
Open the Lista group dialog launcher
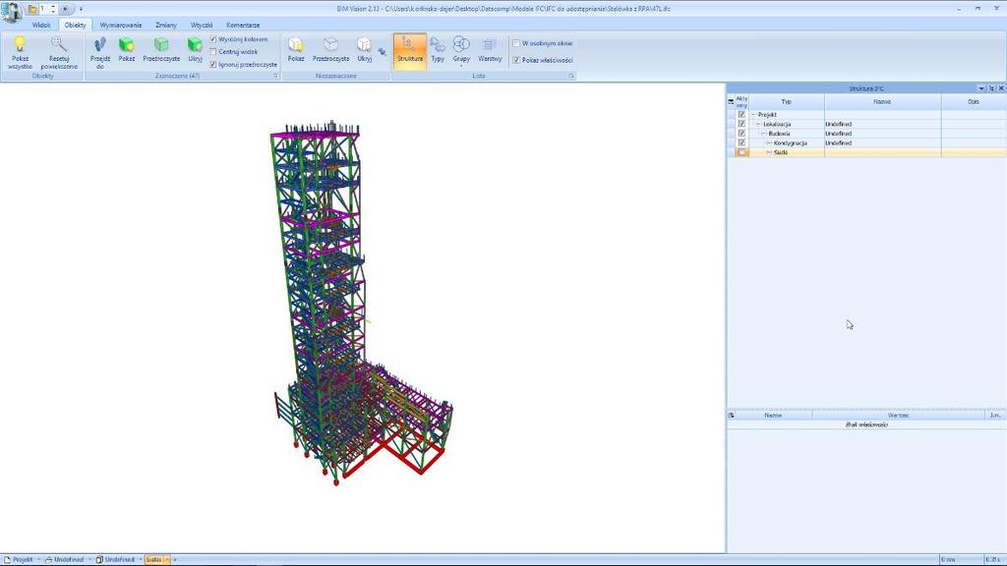coord(570,76)
